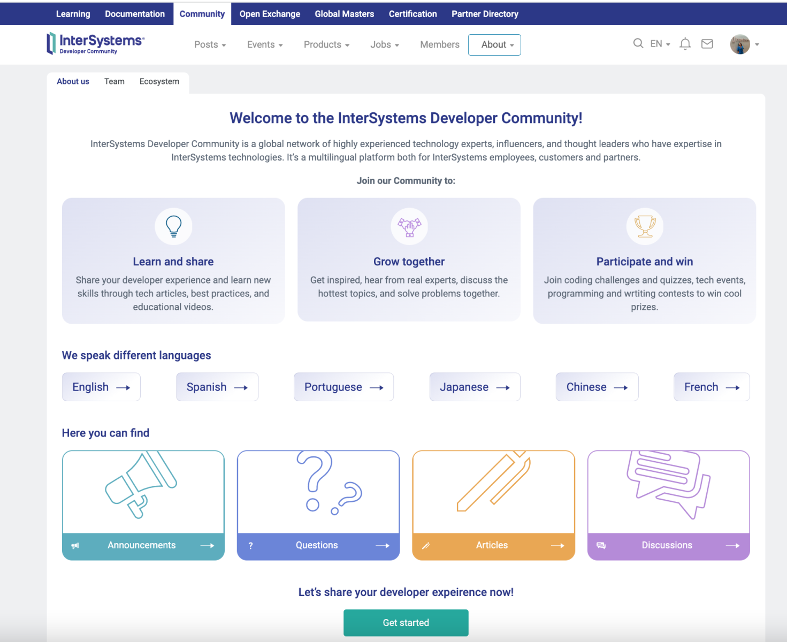
Task: Expand the About dropdown menu
Action: coord(494,45)
